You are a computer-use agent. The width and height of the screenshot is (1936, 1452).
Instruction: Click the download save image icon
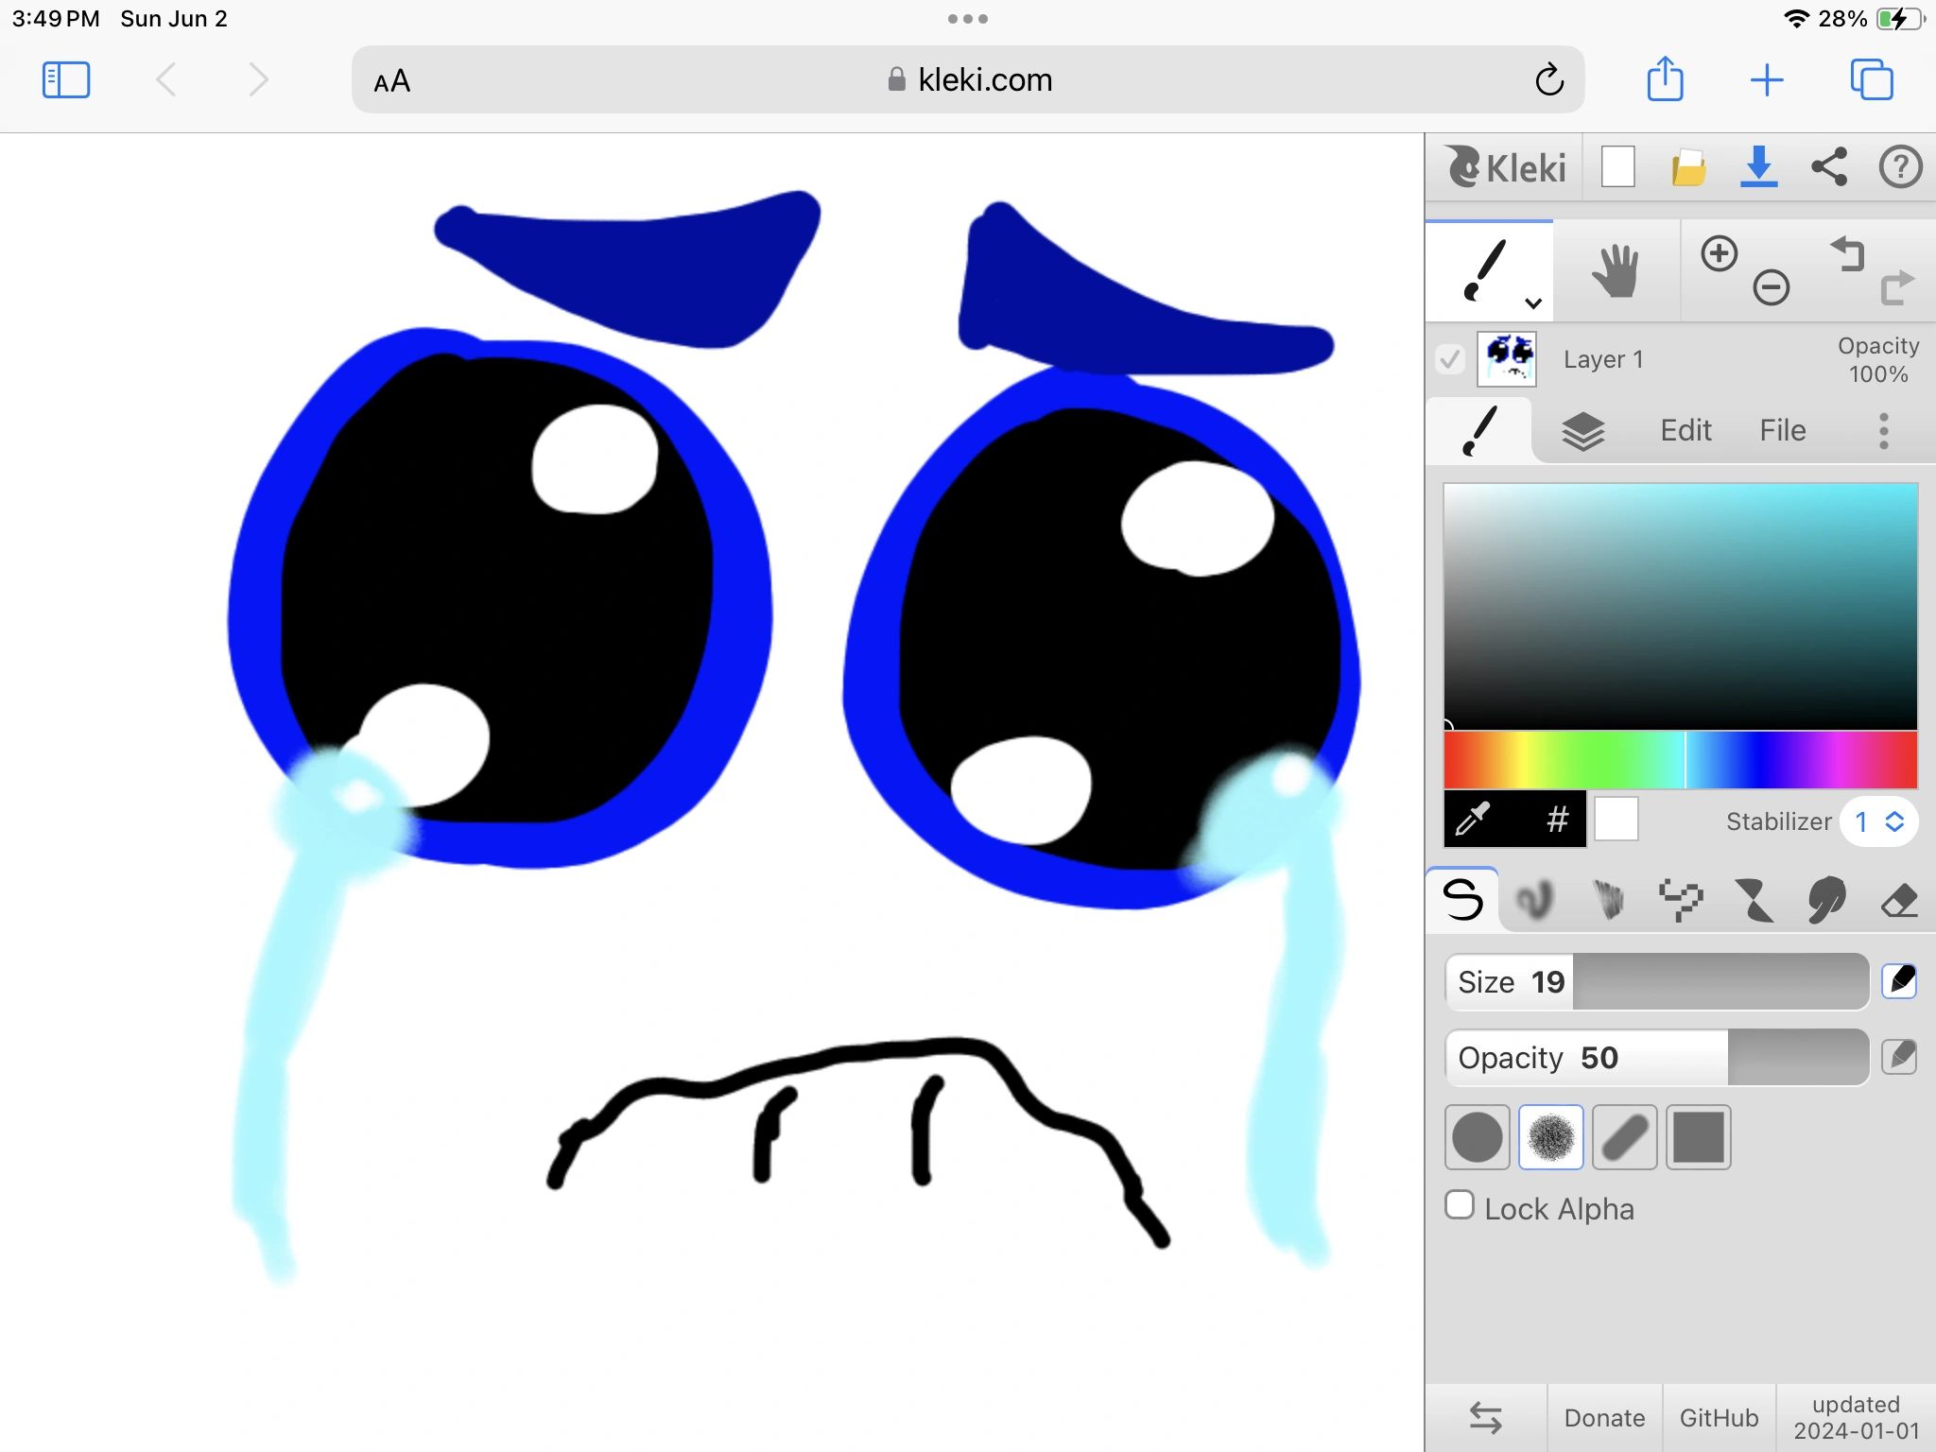1758,167
